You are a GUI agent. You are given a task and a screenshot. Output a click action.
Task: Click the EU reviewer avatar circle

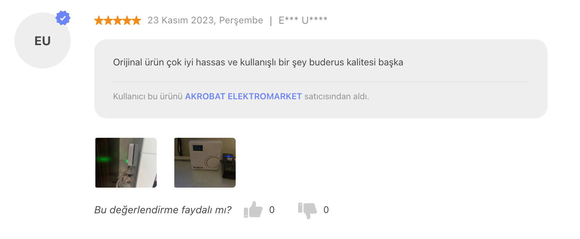(x=43, y=40)
